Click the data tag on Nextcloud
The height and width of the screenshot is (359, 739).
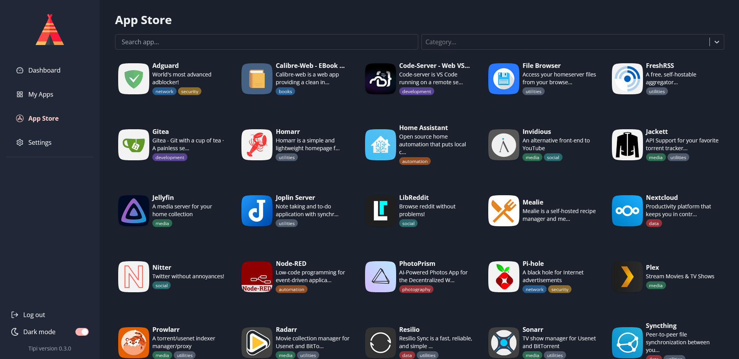tap(654, 224)
